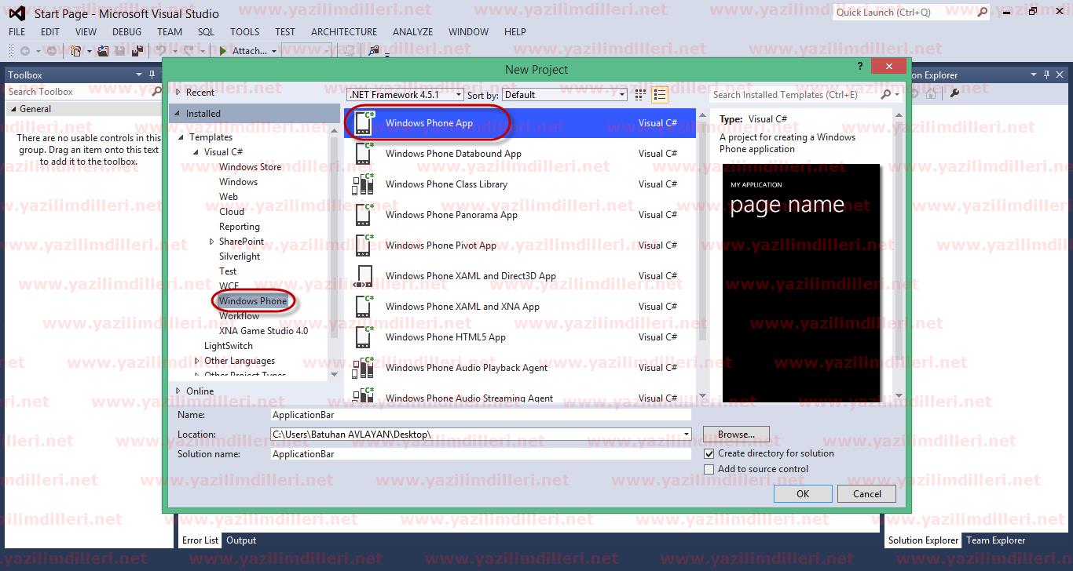Open Solution Explorer properties wrench icon
The width and height of the screenshot is (1073, 571).
click(954, 93)
